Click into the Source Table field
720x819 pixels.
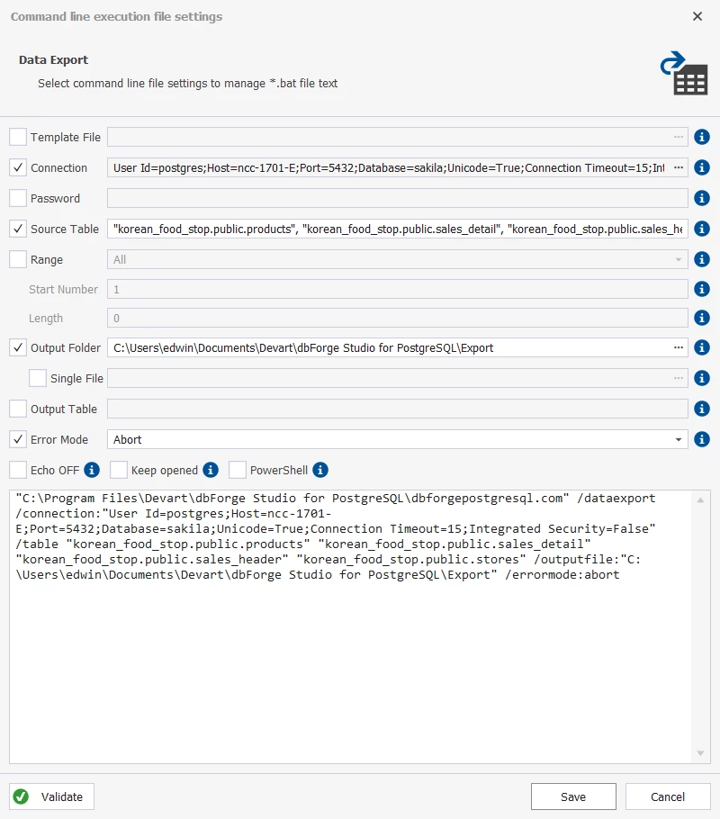(x=398, y=229)
